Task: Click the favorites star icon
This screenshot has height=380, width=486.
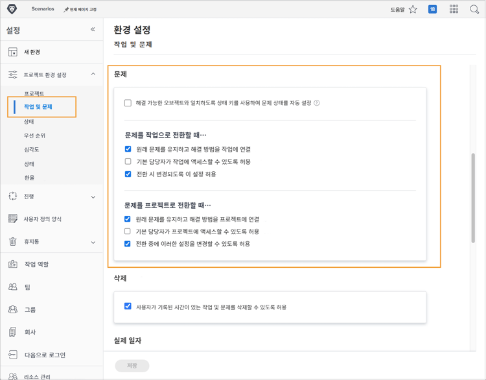Action: tap(413, 9)
